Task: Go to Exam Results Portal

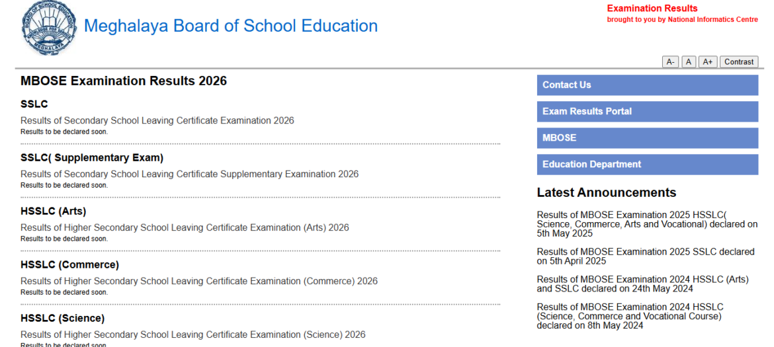Action: 647,112
